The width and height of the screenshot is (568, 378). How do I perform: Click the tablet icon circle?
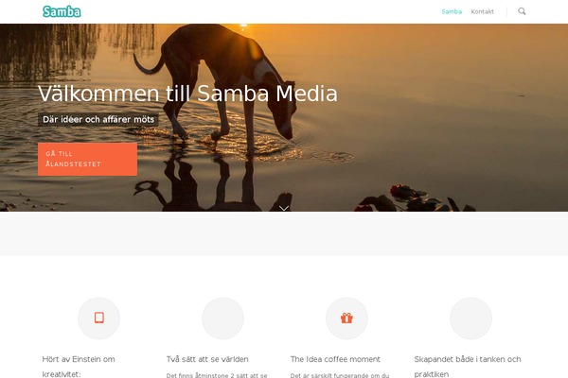point(98,318)
